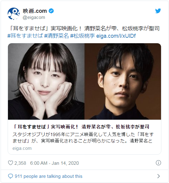
Task: Click the blue verified badge
Action: 51,11
